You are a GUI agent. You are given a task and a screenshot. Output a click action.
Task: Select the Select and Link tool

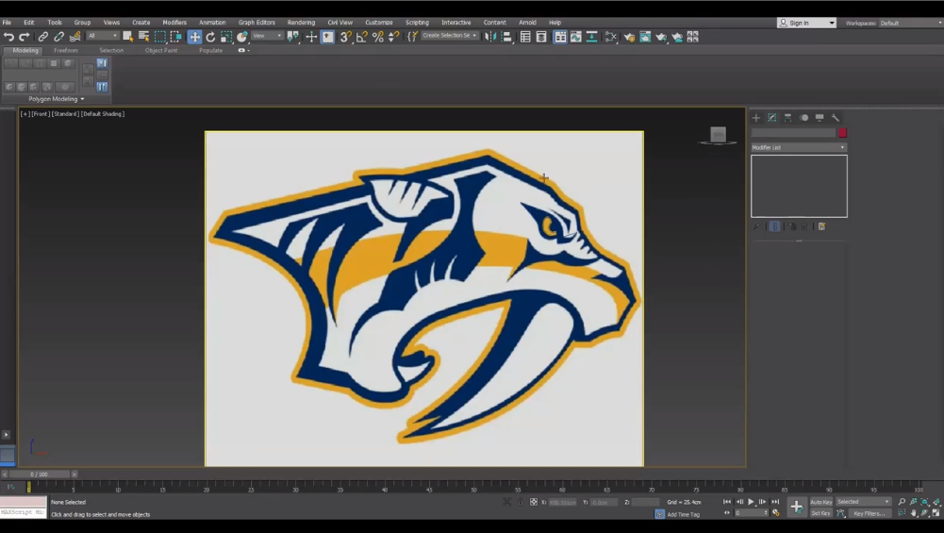[x=42, y=37]
